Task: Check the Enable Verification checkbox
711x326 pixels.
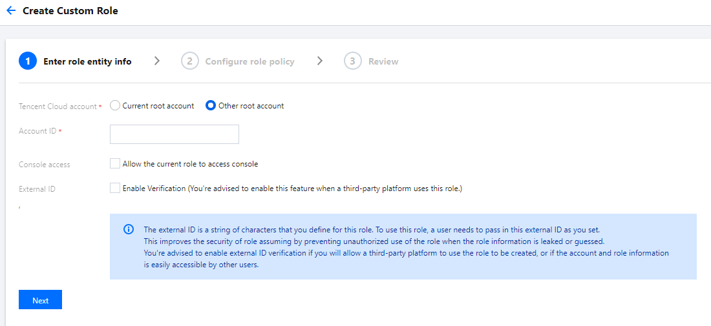Action: click(115, 188)
